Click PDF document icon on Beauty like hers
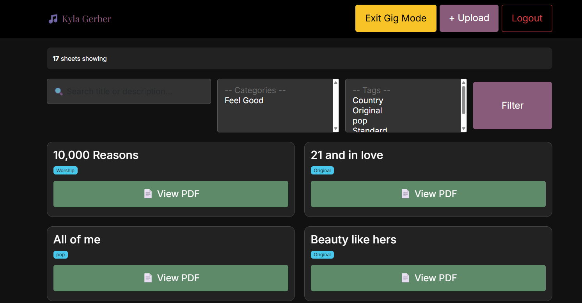The image size is (582, 303). [405, 278]
